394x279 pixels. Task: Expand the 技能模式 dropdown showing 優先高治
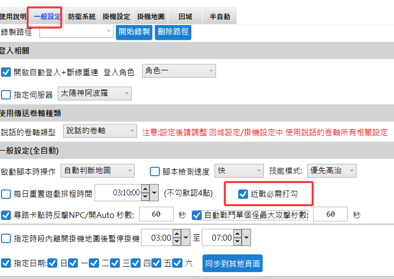(331, 170)
